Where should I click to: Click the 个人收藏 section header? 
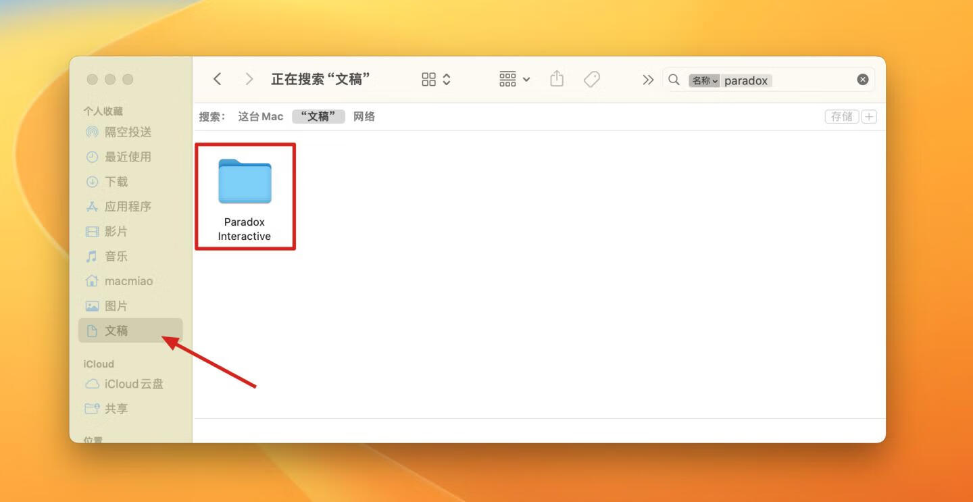103,111
